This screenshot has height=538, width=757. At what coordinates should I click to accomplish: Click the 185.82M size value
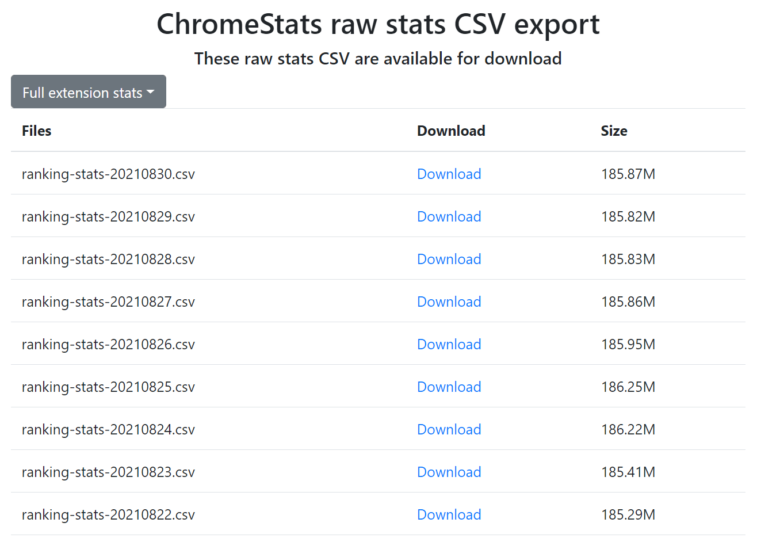(x=628, y=216)
